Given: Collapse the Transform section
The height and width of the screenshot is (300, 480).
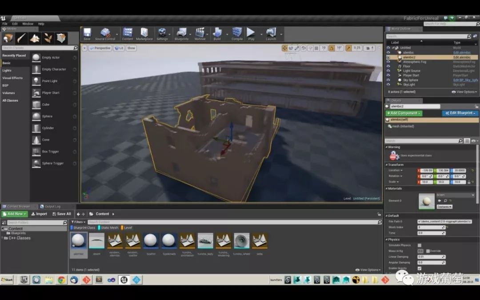Looking at the screenshot, I should tap(387, 165).
